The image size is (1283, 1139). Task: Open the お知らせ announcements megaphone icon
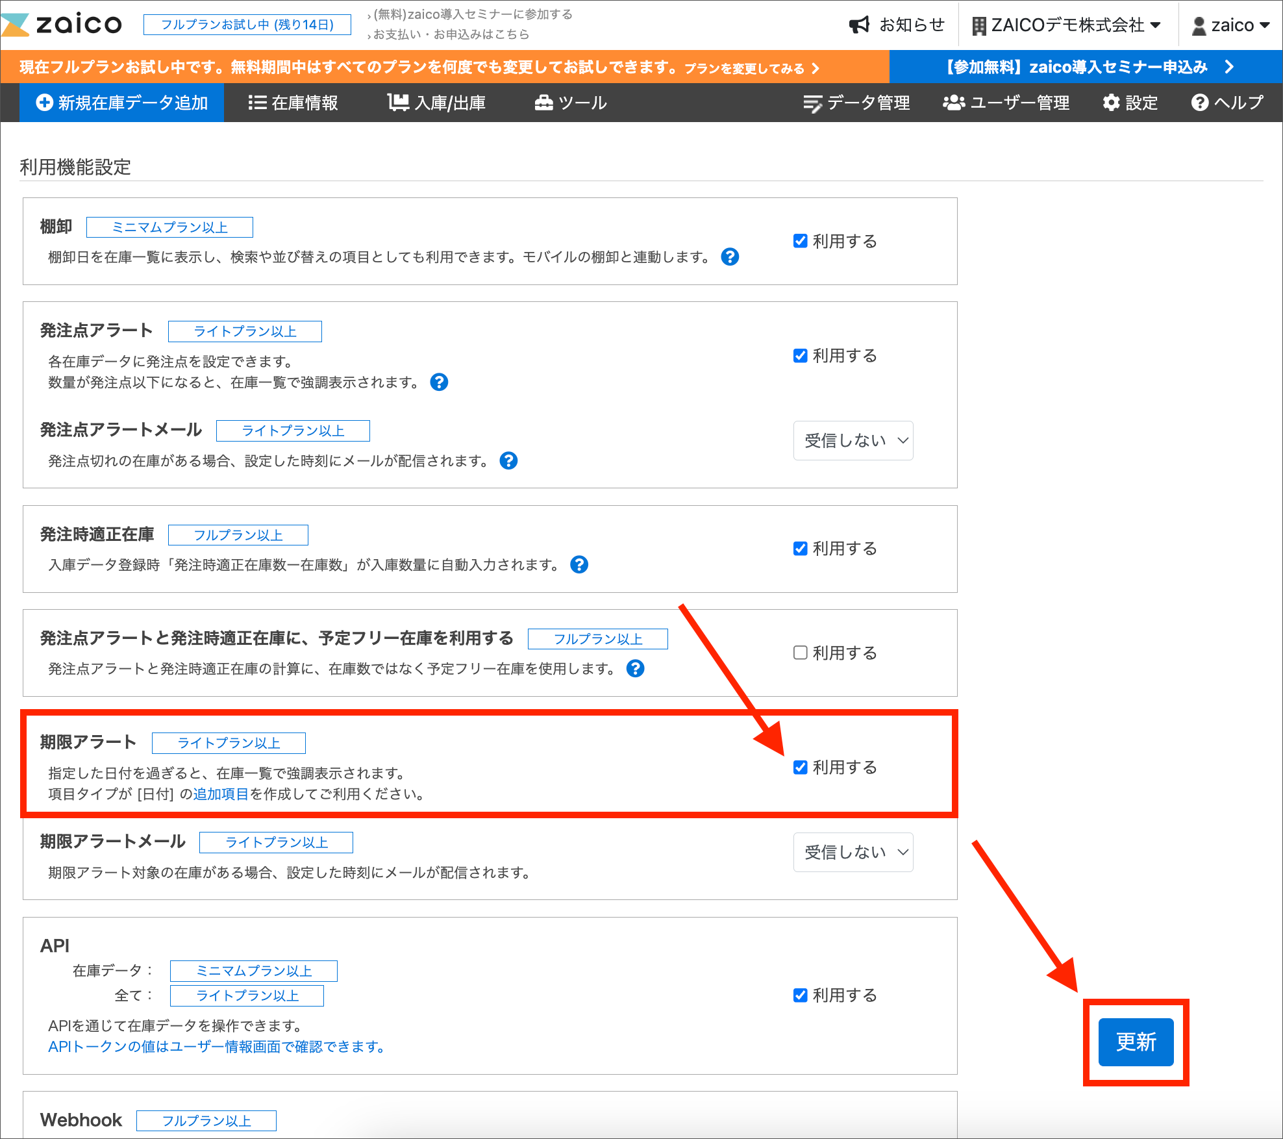[x=859, y=24]
